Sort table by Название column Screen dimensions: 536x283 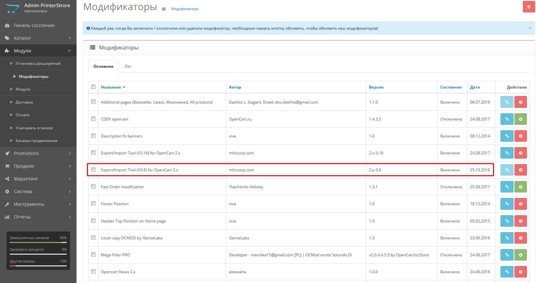coord(113,87)
